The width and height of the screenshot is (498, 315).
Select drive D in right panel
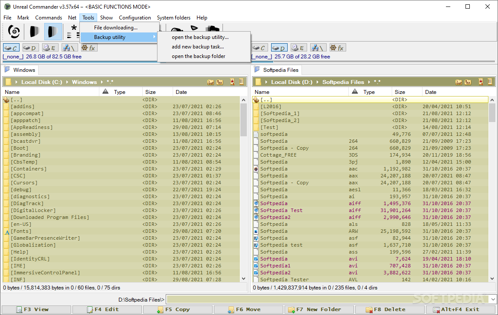tap(279, 48)
